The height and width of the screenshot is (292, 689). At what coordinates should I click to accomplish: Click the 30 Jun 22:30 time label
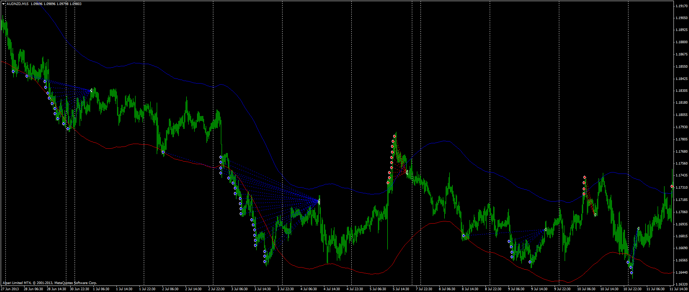click(79, 289)
